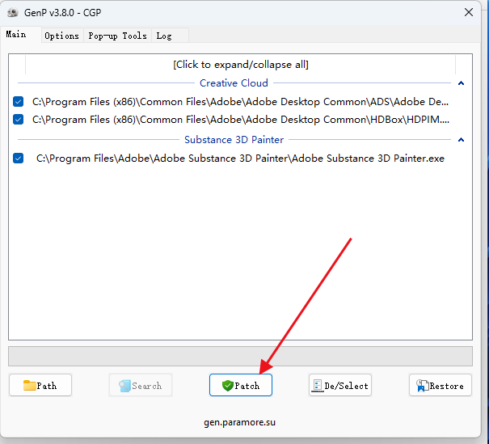This screenshot has height=444, width=489.
Task: Click the GenP app icon in title bar
Action: (13, 12)
